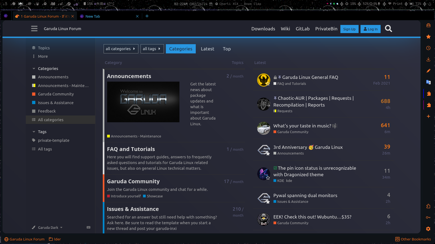This screenshot has width=435, height=244.
Task: Open the FAQ and Tutorials category
Action: tap(131, 149)
